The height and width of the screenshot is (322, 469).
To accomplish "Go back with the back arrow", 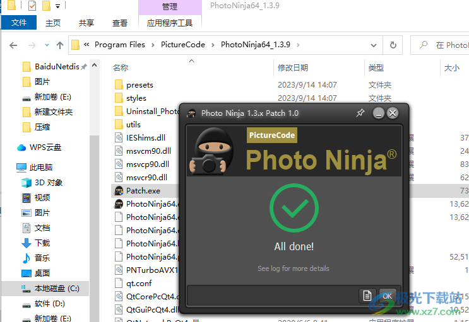I will coord(13,45).
